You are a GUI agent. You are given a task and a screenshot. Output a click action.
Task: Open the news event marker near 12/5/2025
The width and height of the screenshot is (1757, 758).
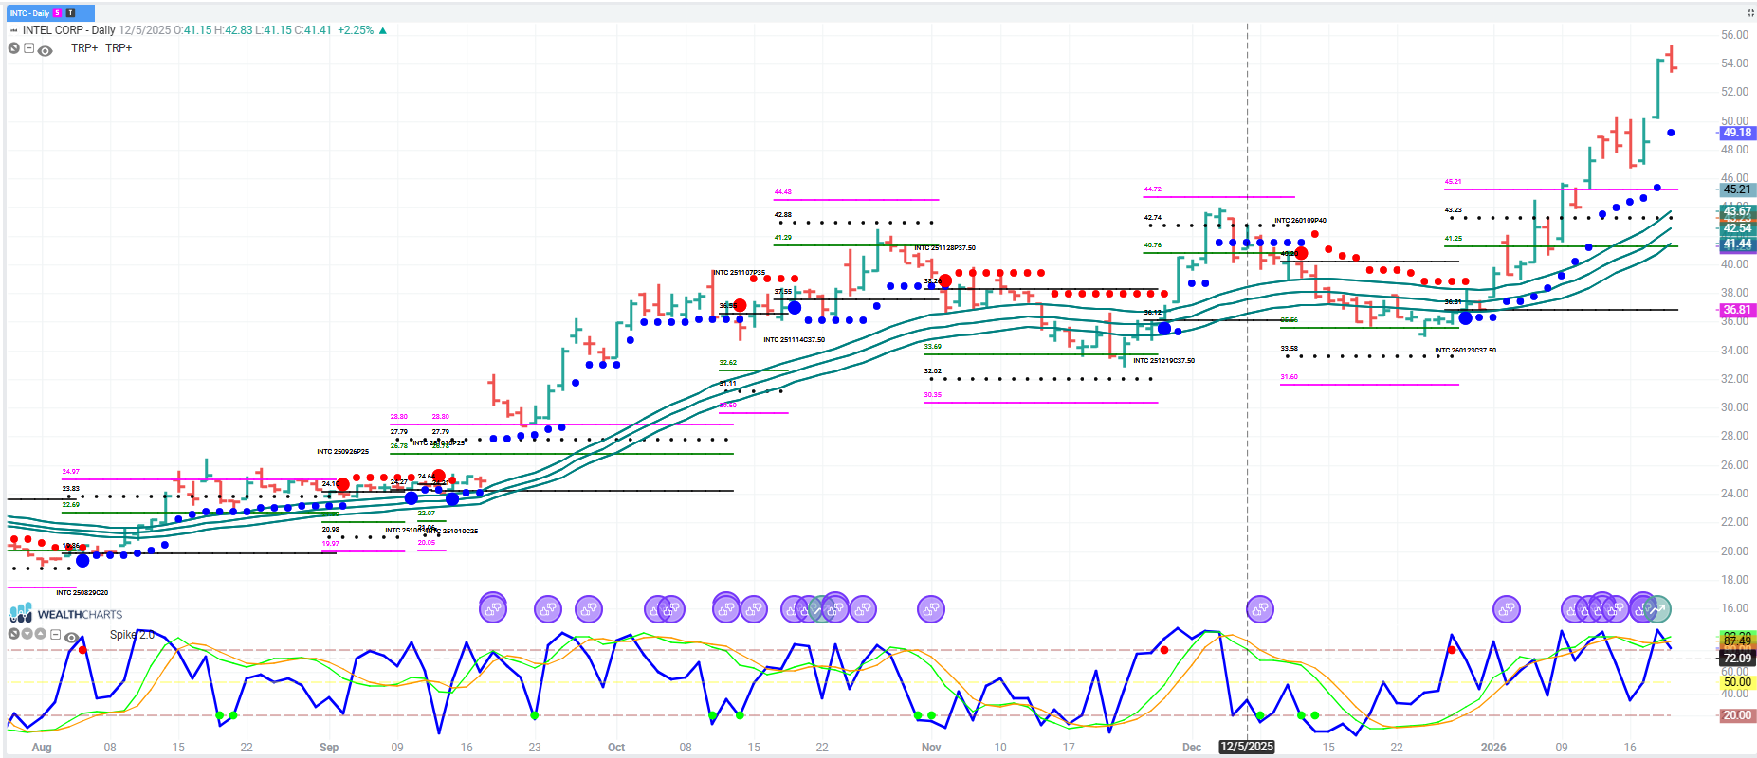tap(1259, 609)
